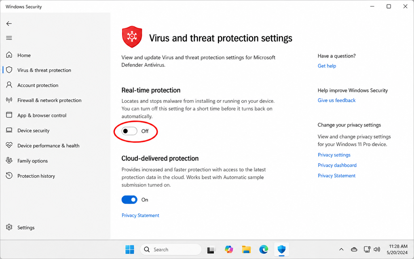Click the 'Have a question?' text
The width and height of the screenshot is (414, 259).
tap(336, 56)
